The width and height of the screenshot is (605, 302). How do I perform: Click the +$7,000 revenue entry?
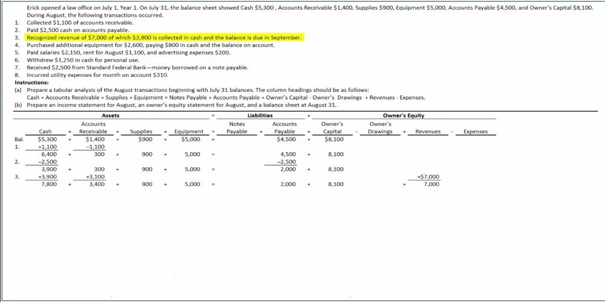[x=428, y=177]
